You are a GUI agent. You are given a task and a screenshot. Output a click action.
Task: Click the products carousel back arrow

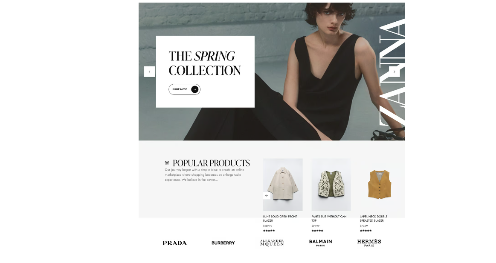[267, 196]
